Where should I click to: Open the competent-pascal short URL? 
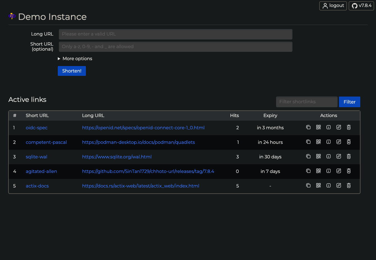[46, 142]
